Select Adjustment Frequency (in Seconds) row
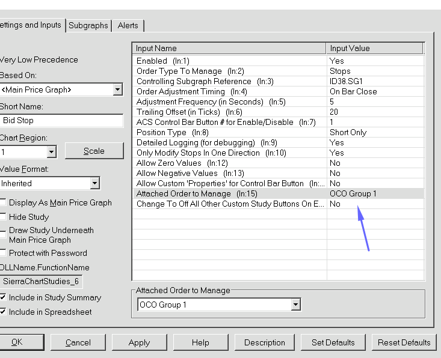This screenshot has height=358, width=441. (278, 102)
